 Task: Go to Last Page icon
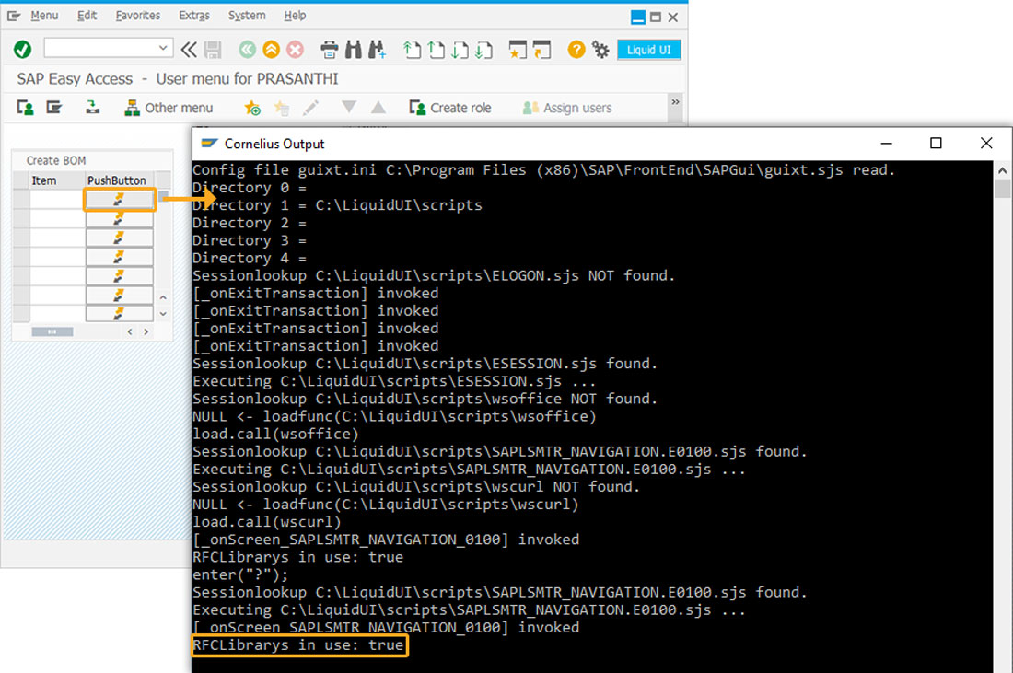point(483,50)
